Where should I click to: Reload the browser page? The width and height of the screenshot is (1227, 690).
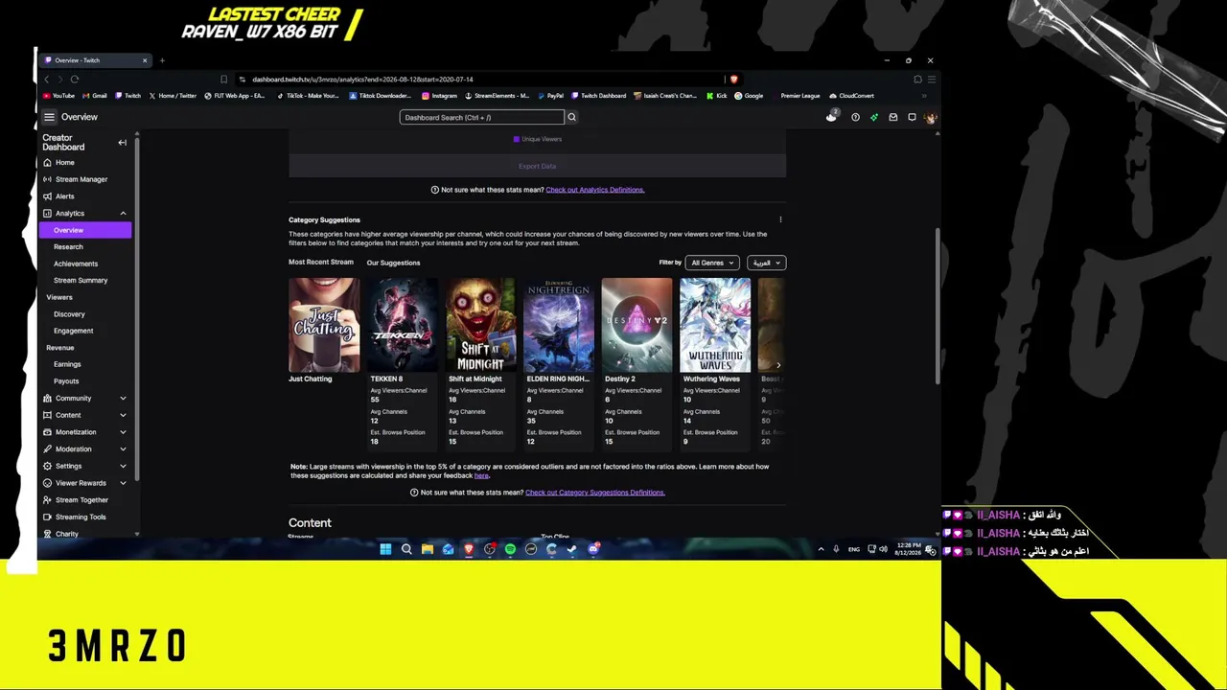[x=75, y=80]
